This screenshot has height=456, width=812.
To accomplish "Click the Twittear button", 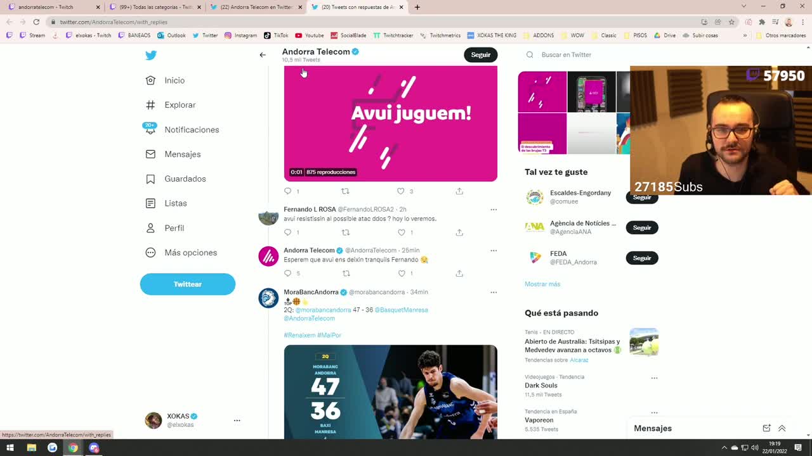I will point(188,284).
